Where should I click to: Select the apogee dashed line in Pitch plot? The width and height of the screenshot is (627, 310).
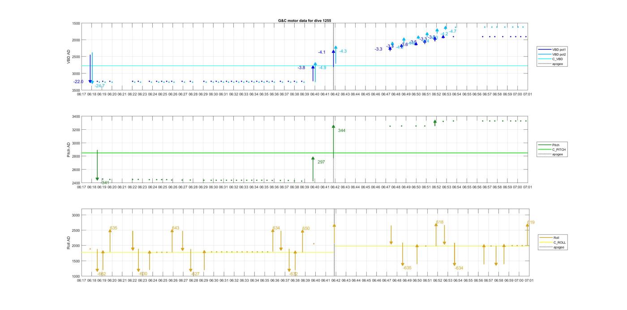(x=334, y=150)
